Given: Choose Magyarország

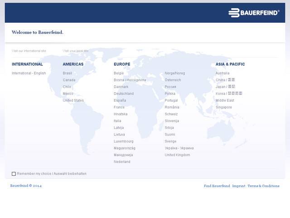Looking at the screenshot, I should click(x=125, y=148).
